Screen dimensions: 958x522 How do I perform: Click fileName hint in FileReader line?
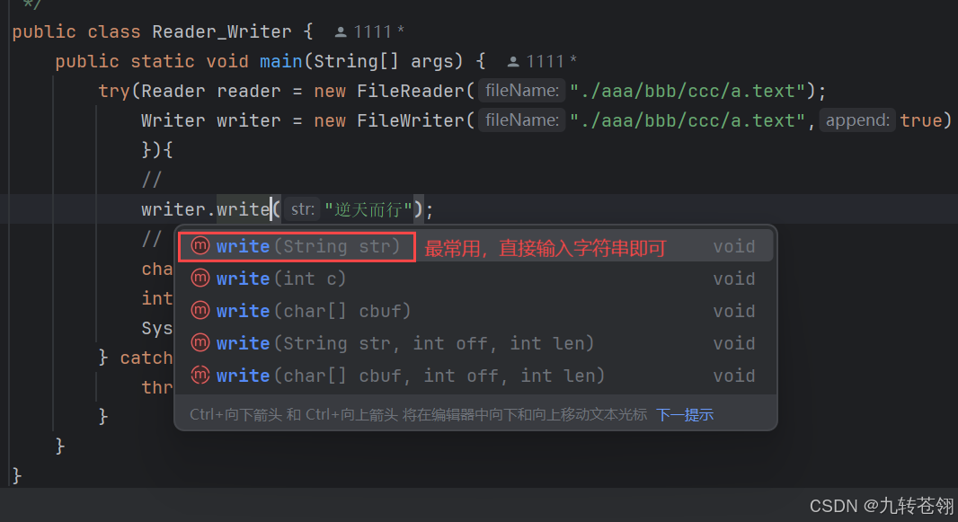(522, 91)
